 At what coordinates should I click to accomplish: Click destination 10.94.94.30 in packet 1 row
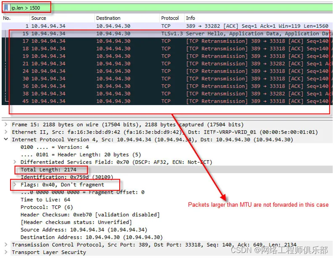pos(113,26)
